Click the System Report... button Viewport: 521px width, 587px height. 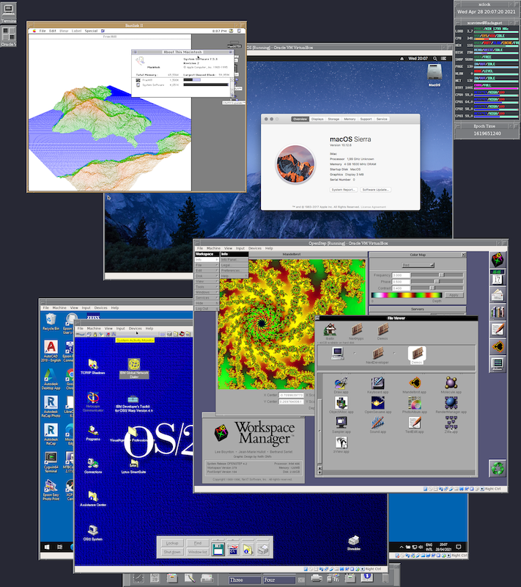pyautogui.click(x=344, y=189)
